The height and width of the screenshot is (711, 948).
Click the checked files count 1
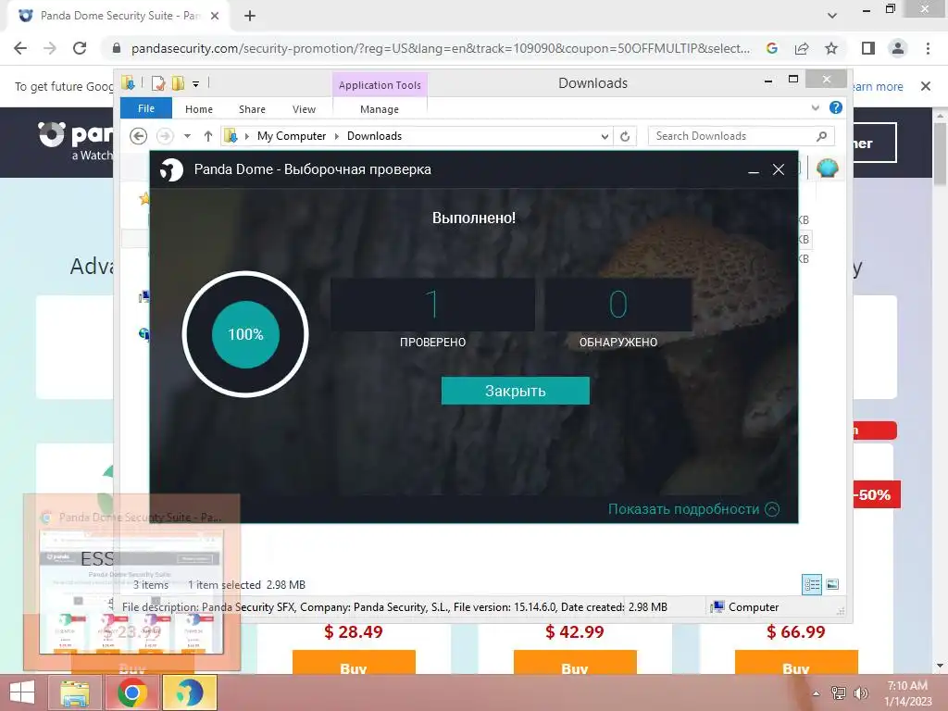pyautogui.click(x=432, y=304)
